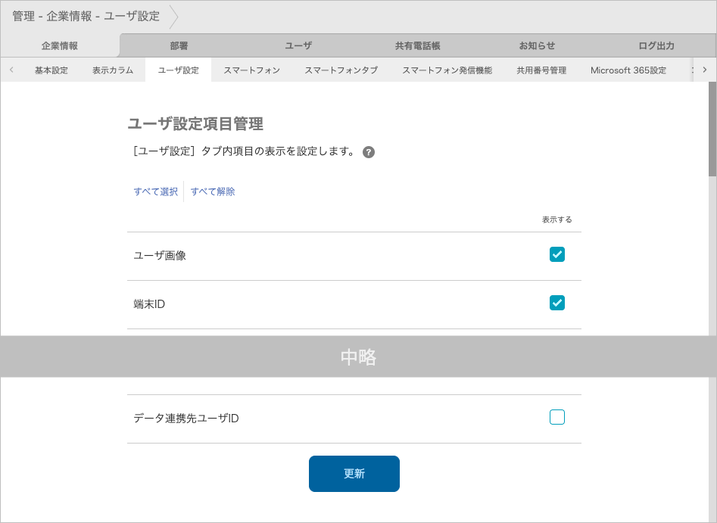Viewport: 717px width, 523px height.
Task: Uncheck the 端末ID display checkbox
Action: pyautogui.click(x=557, y=303)
